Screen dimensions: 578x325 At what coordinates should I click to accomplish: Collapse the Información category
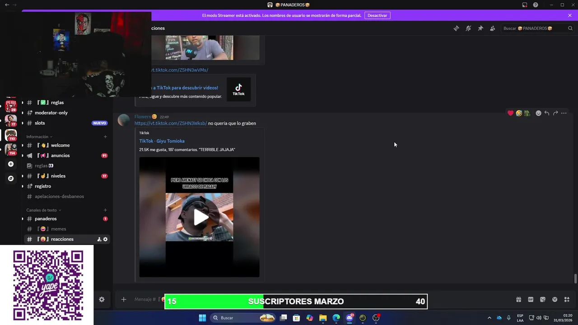point(39,137)
